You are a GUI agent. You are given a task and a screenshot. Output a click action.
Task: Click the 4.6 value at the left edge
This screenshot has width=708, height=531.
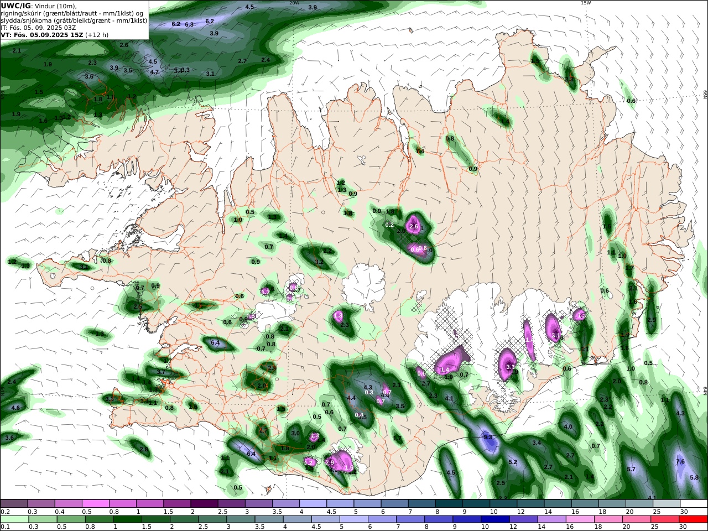pyautogui.click(x=15, y=408)
